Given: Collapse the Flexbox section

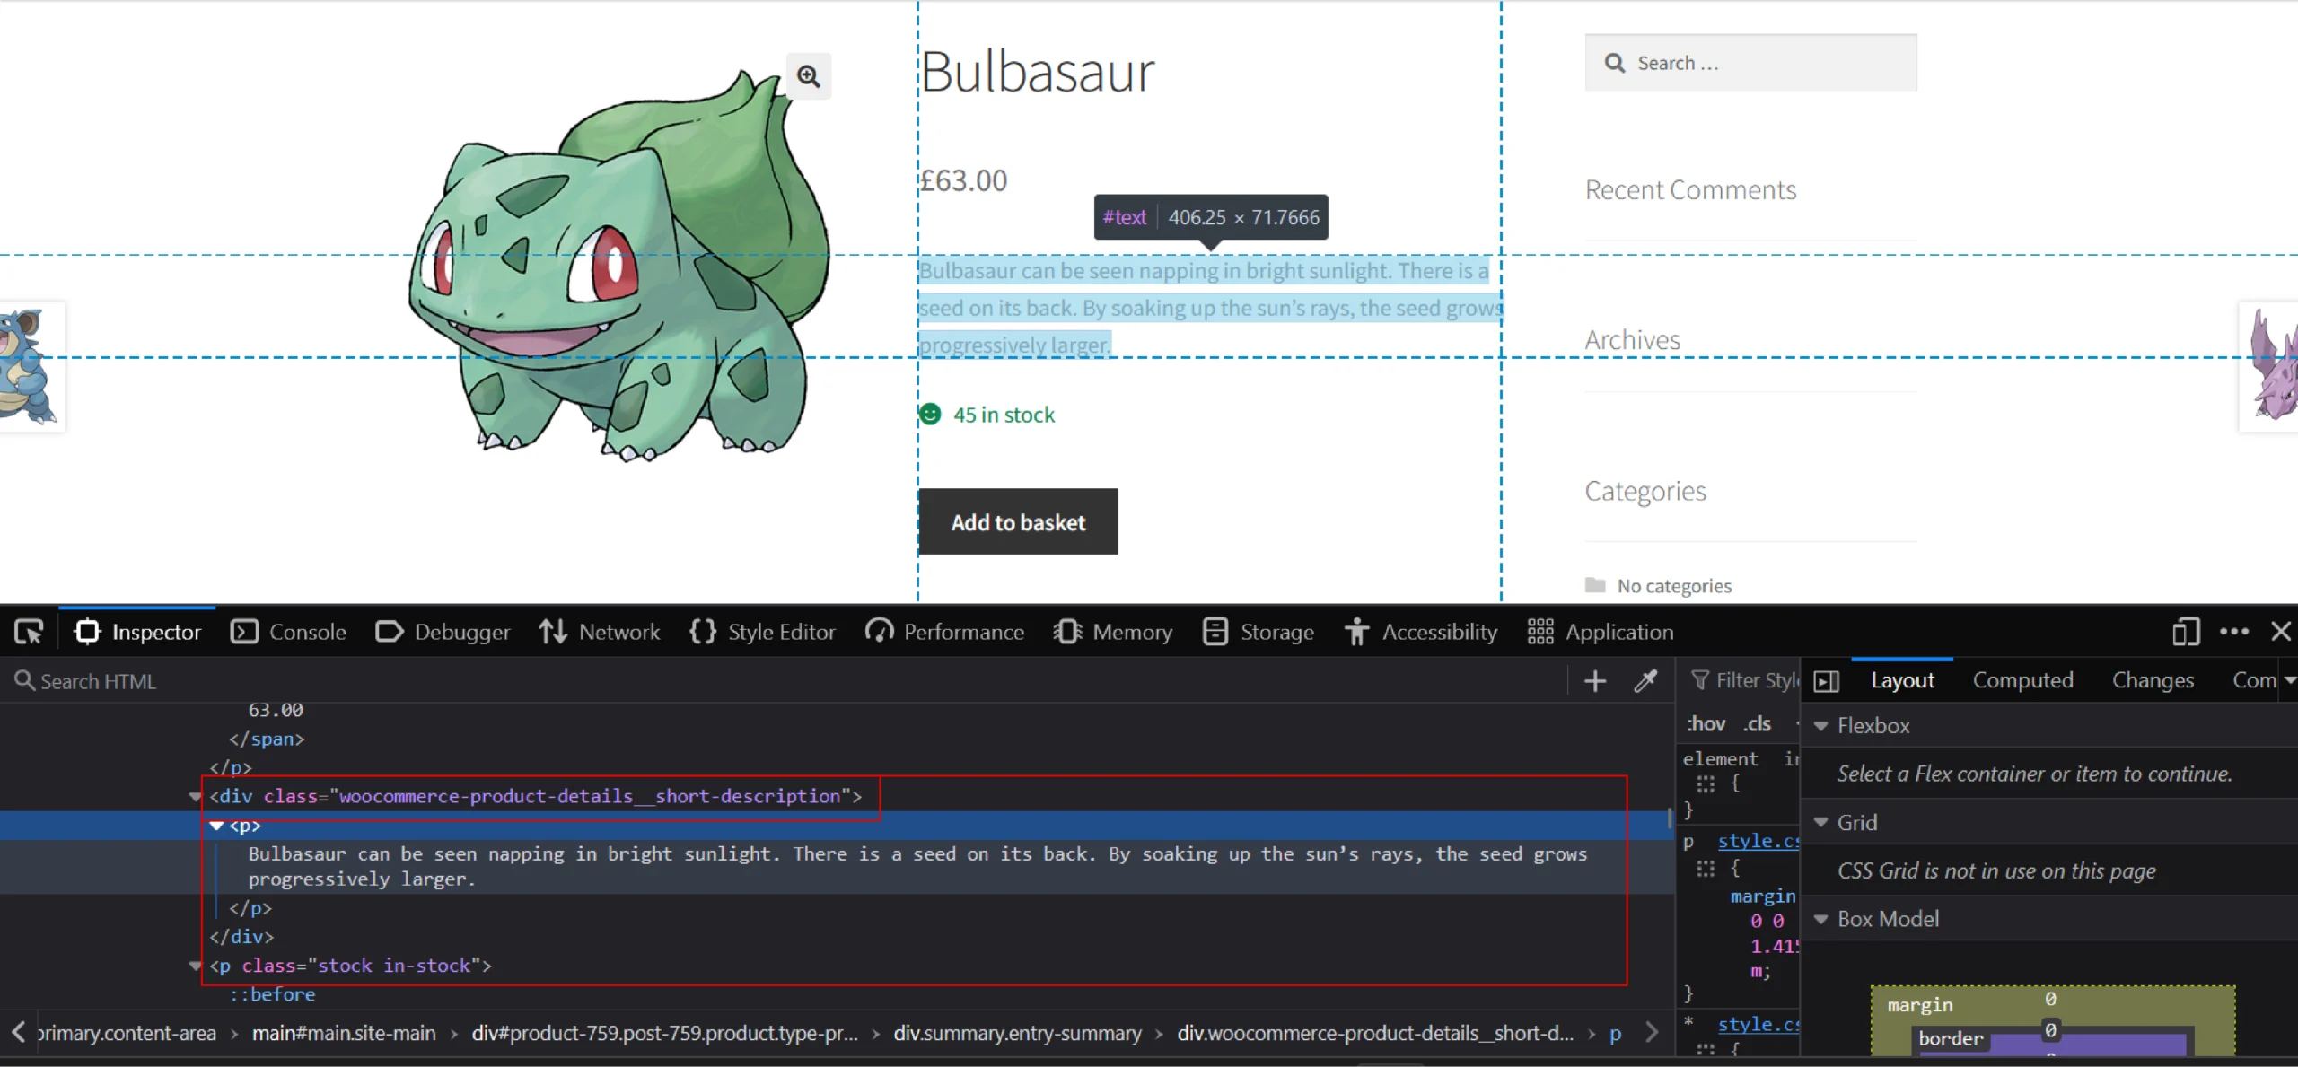Looking at the screenshot, I should [1820, 726].
